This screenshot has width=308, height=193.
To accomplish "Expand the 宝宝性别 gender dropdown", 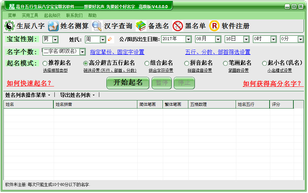I will pyautogui.click(x=55, y=39).
